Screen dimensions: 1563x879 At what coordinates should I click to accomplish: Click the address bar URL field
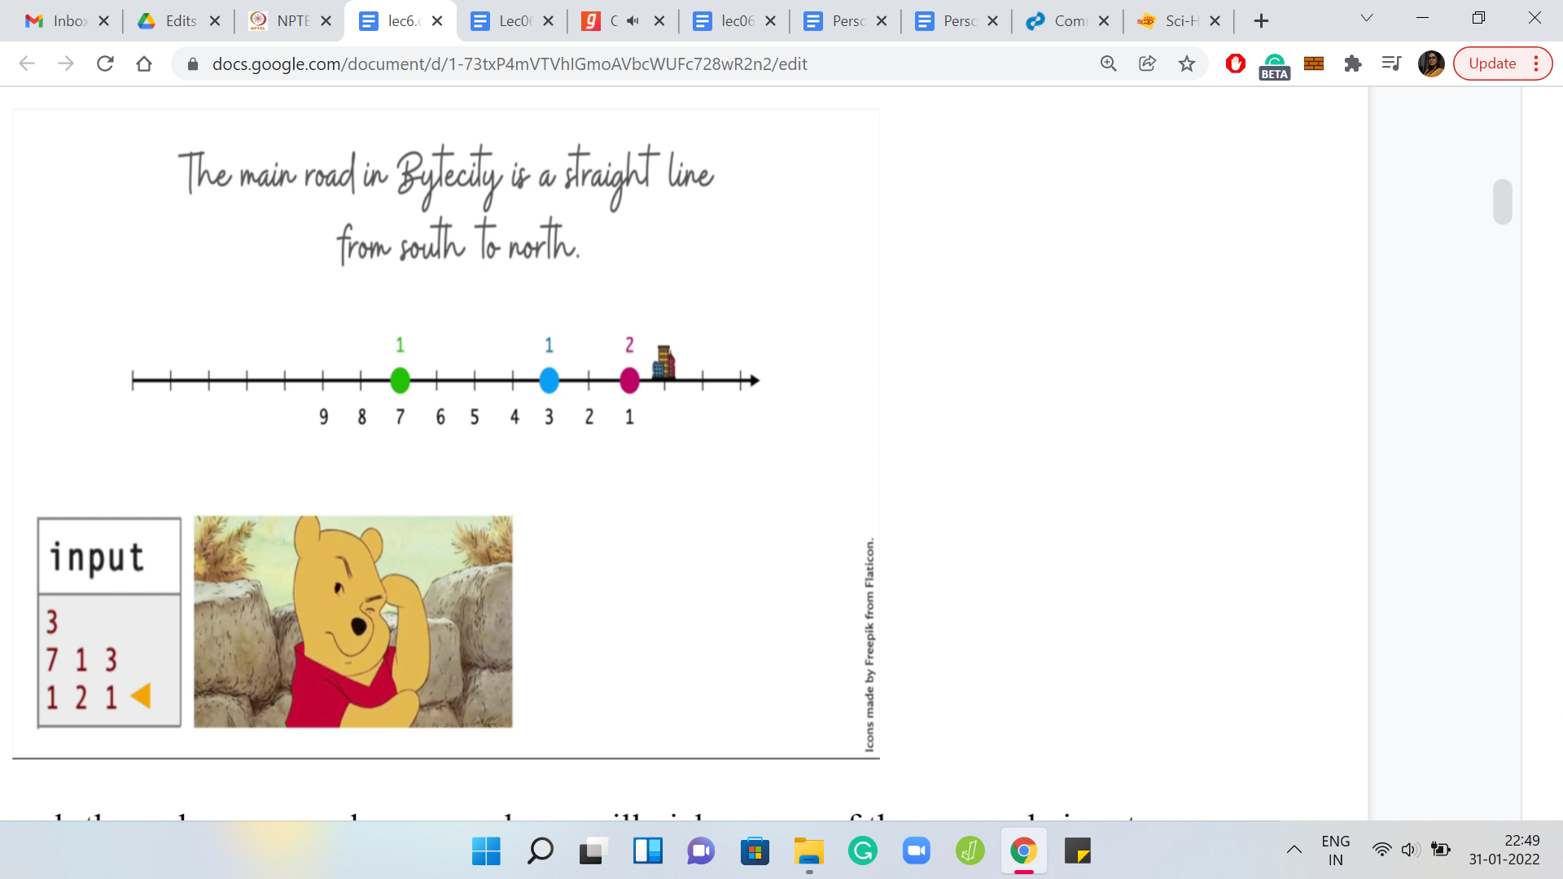(x=509, y=63)
